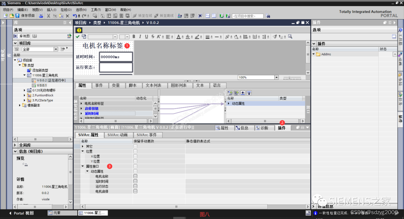Open the 项目(P) menu
This screenshot has width=404, height=219.
coord(8,10)
